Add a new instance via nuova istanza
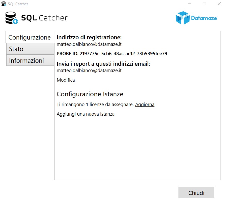226x201 pixels. point(100,114)
